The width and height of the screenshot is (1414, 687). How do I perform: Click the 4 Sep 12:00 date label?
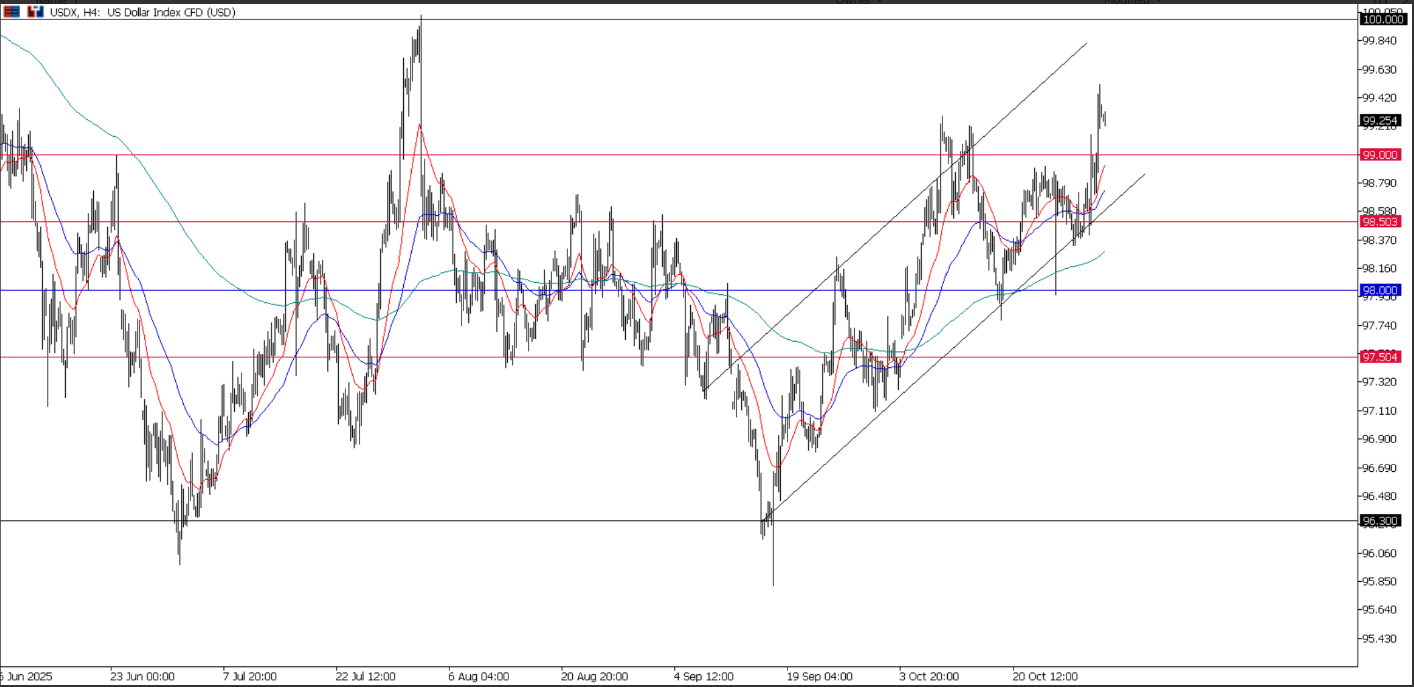tap(704, 676)
